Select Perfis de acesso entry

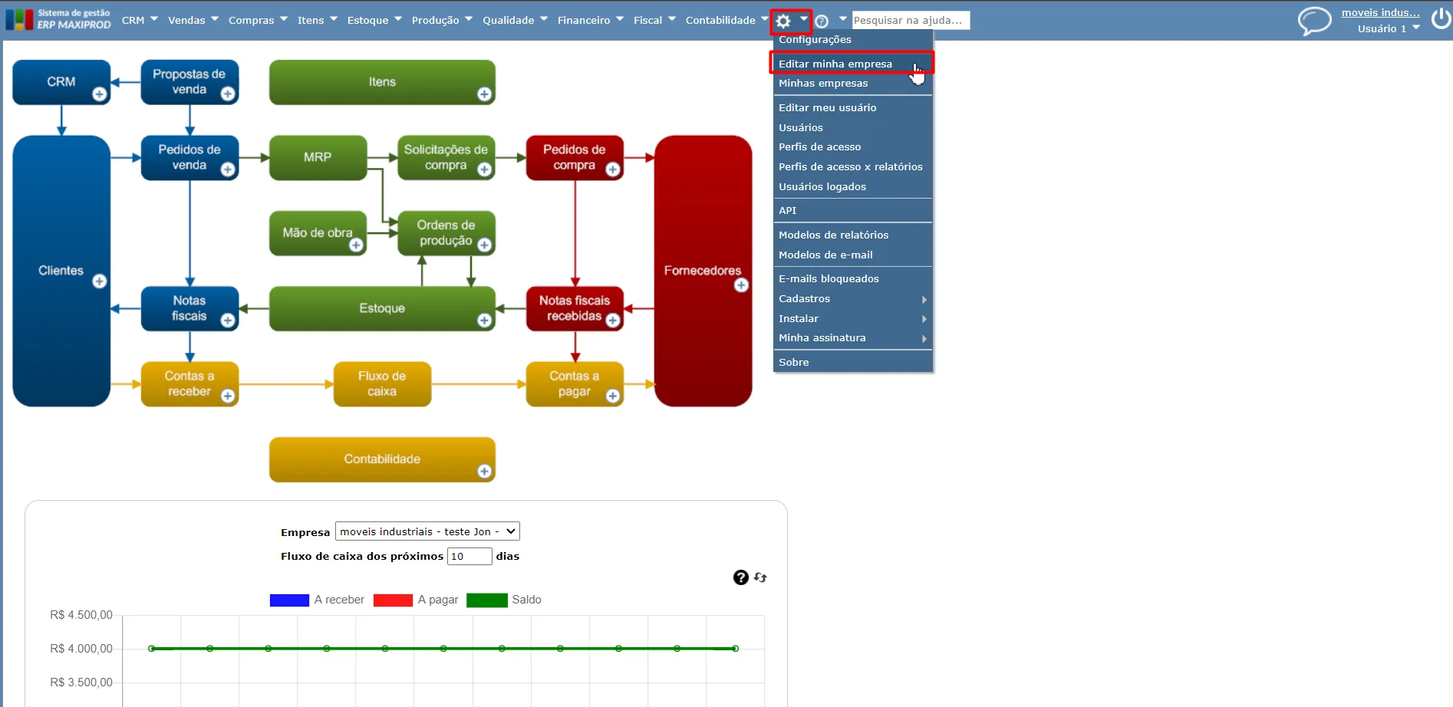point(852,147)
